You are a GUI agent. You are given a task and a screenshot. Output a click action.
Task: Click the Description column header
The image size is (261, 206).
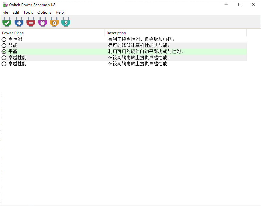click(176, 33)
